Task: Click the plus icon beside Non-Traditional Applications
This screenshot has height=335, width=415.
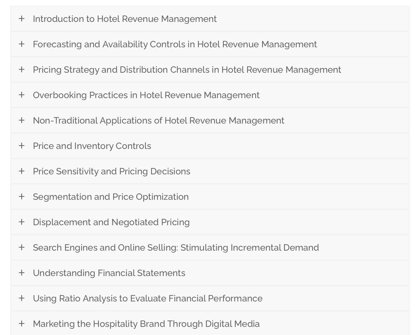Action: click(22, 120)
